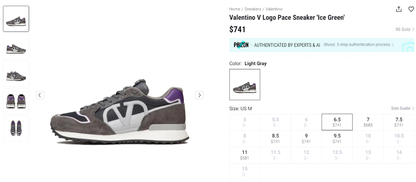
Task: Click the share icon
Action: pyautogui.click(x=399, y=9)
